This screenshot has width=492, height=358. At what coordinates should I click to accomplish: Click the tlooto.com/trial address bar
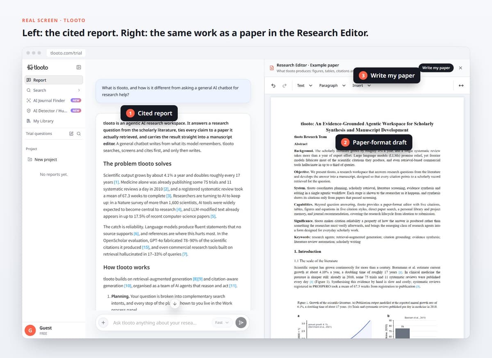(66, 53)
